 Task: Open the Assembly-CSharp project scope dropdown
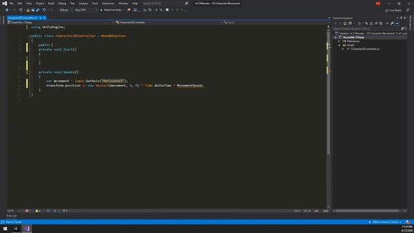coord(61,23)
